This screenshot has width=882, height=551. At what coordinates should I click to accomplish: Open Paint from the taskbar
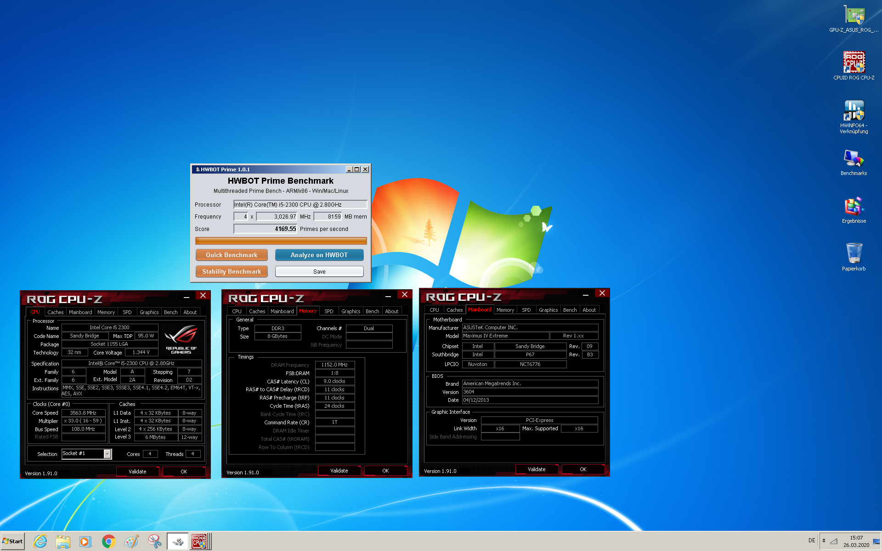click(x=131, y=541)
